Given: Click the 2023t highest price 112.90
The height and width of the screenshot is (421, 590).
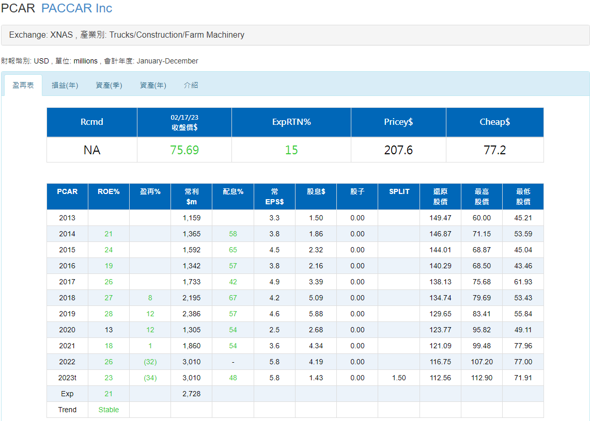Looking at the screenshot, I should pyautogui.click(x=482, y=378).
